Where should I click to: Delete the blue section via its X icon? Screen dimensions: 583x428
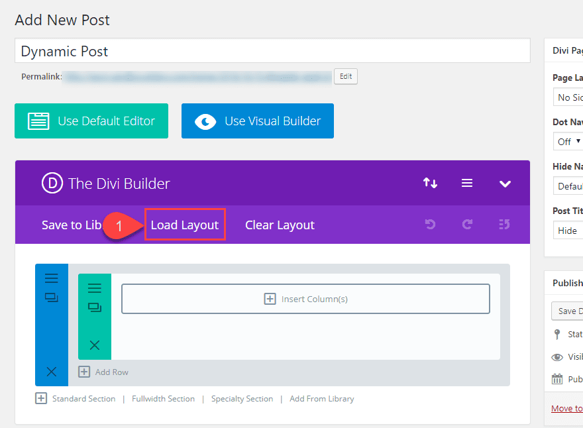(51, 372)
